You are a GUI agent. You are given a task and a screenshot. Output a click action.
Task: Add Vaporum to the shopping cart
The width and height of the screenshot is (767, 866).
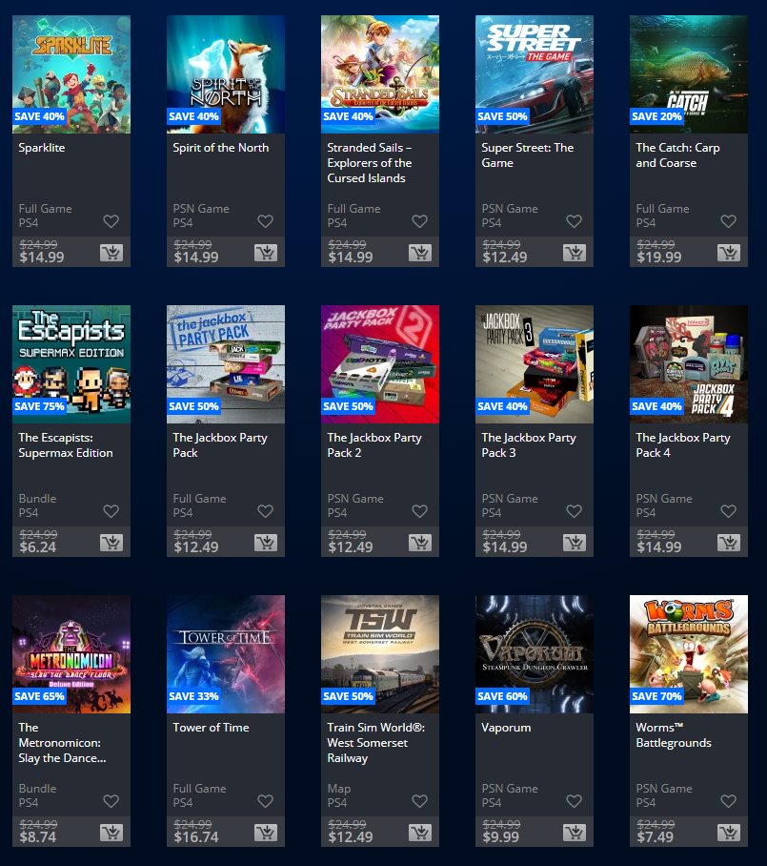pos(575,833)
